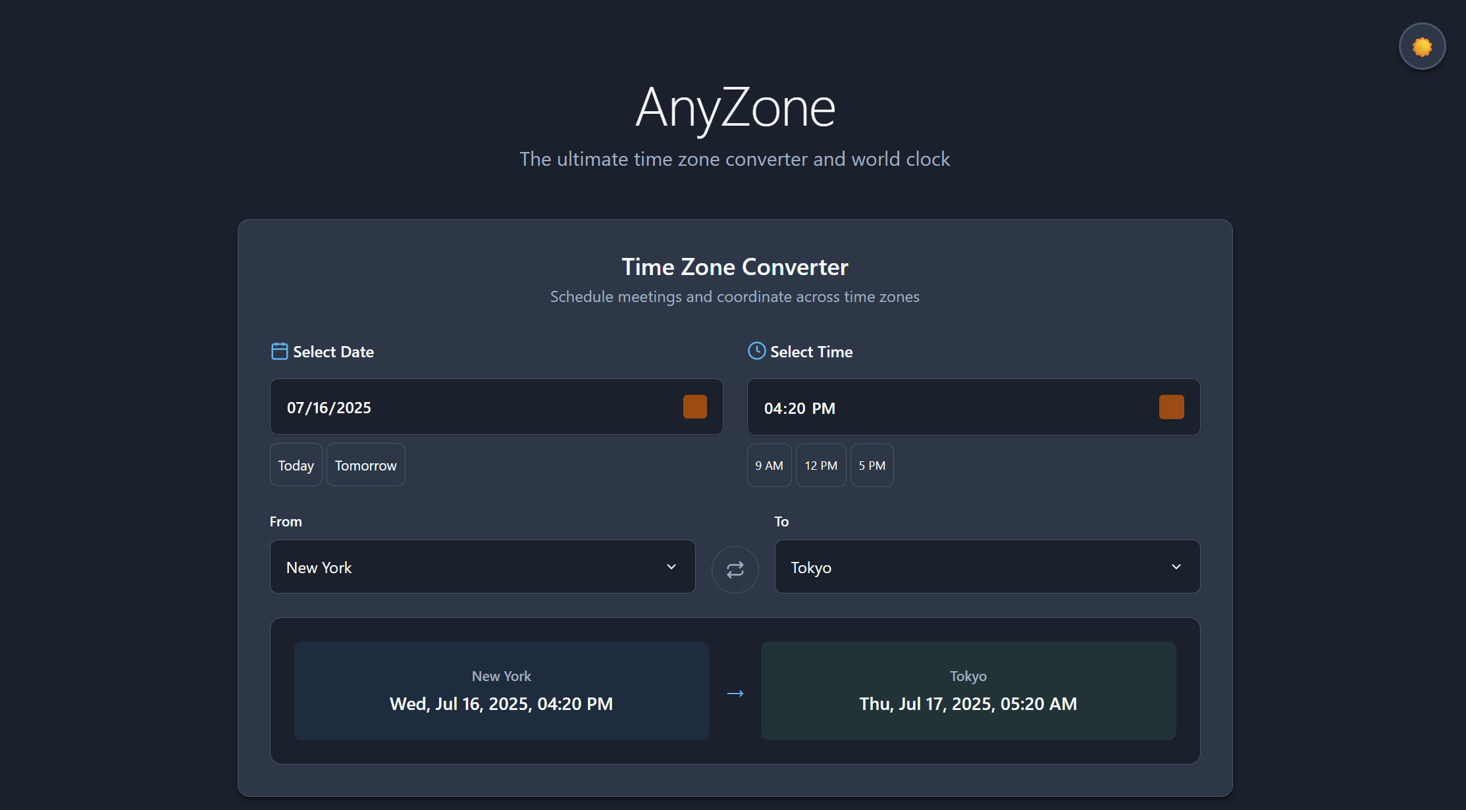Expand the From dropdown chevron
This screenshot has height=810, width=1466.
click(671, 567)
